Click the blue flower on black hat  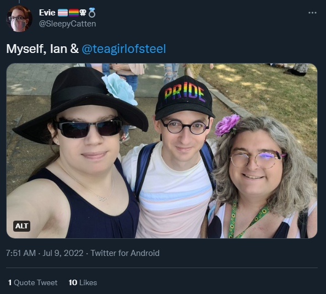click(119, 89)
